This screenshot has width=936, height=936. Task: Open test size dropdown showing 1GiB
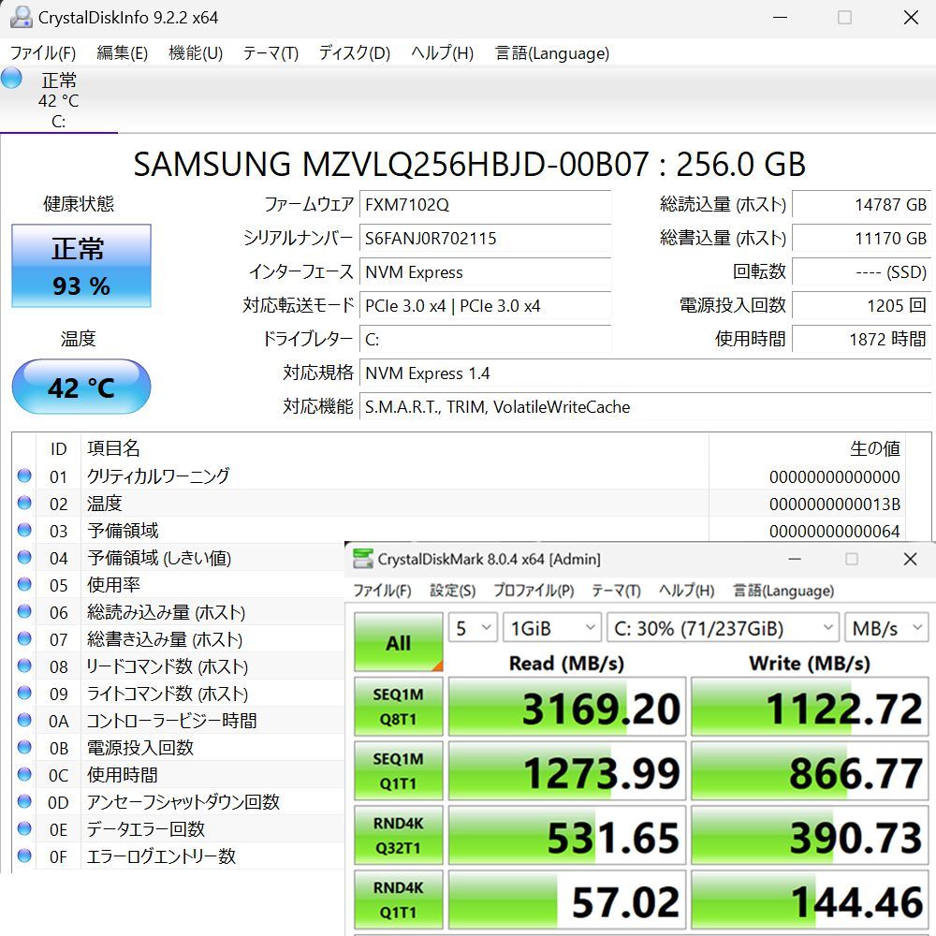point(551,628)
